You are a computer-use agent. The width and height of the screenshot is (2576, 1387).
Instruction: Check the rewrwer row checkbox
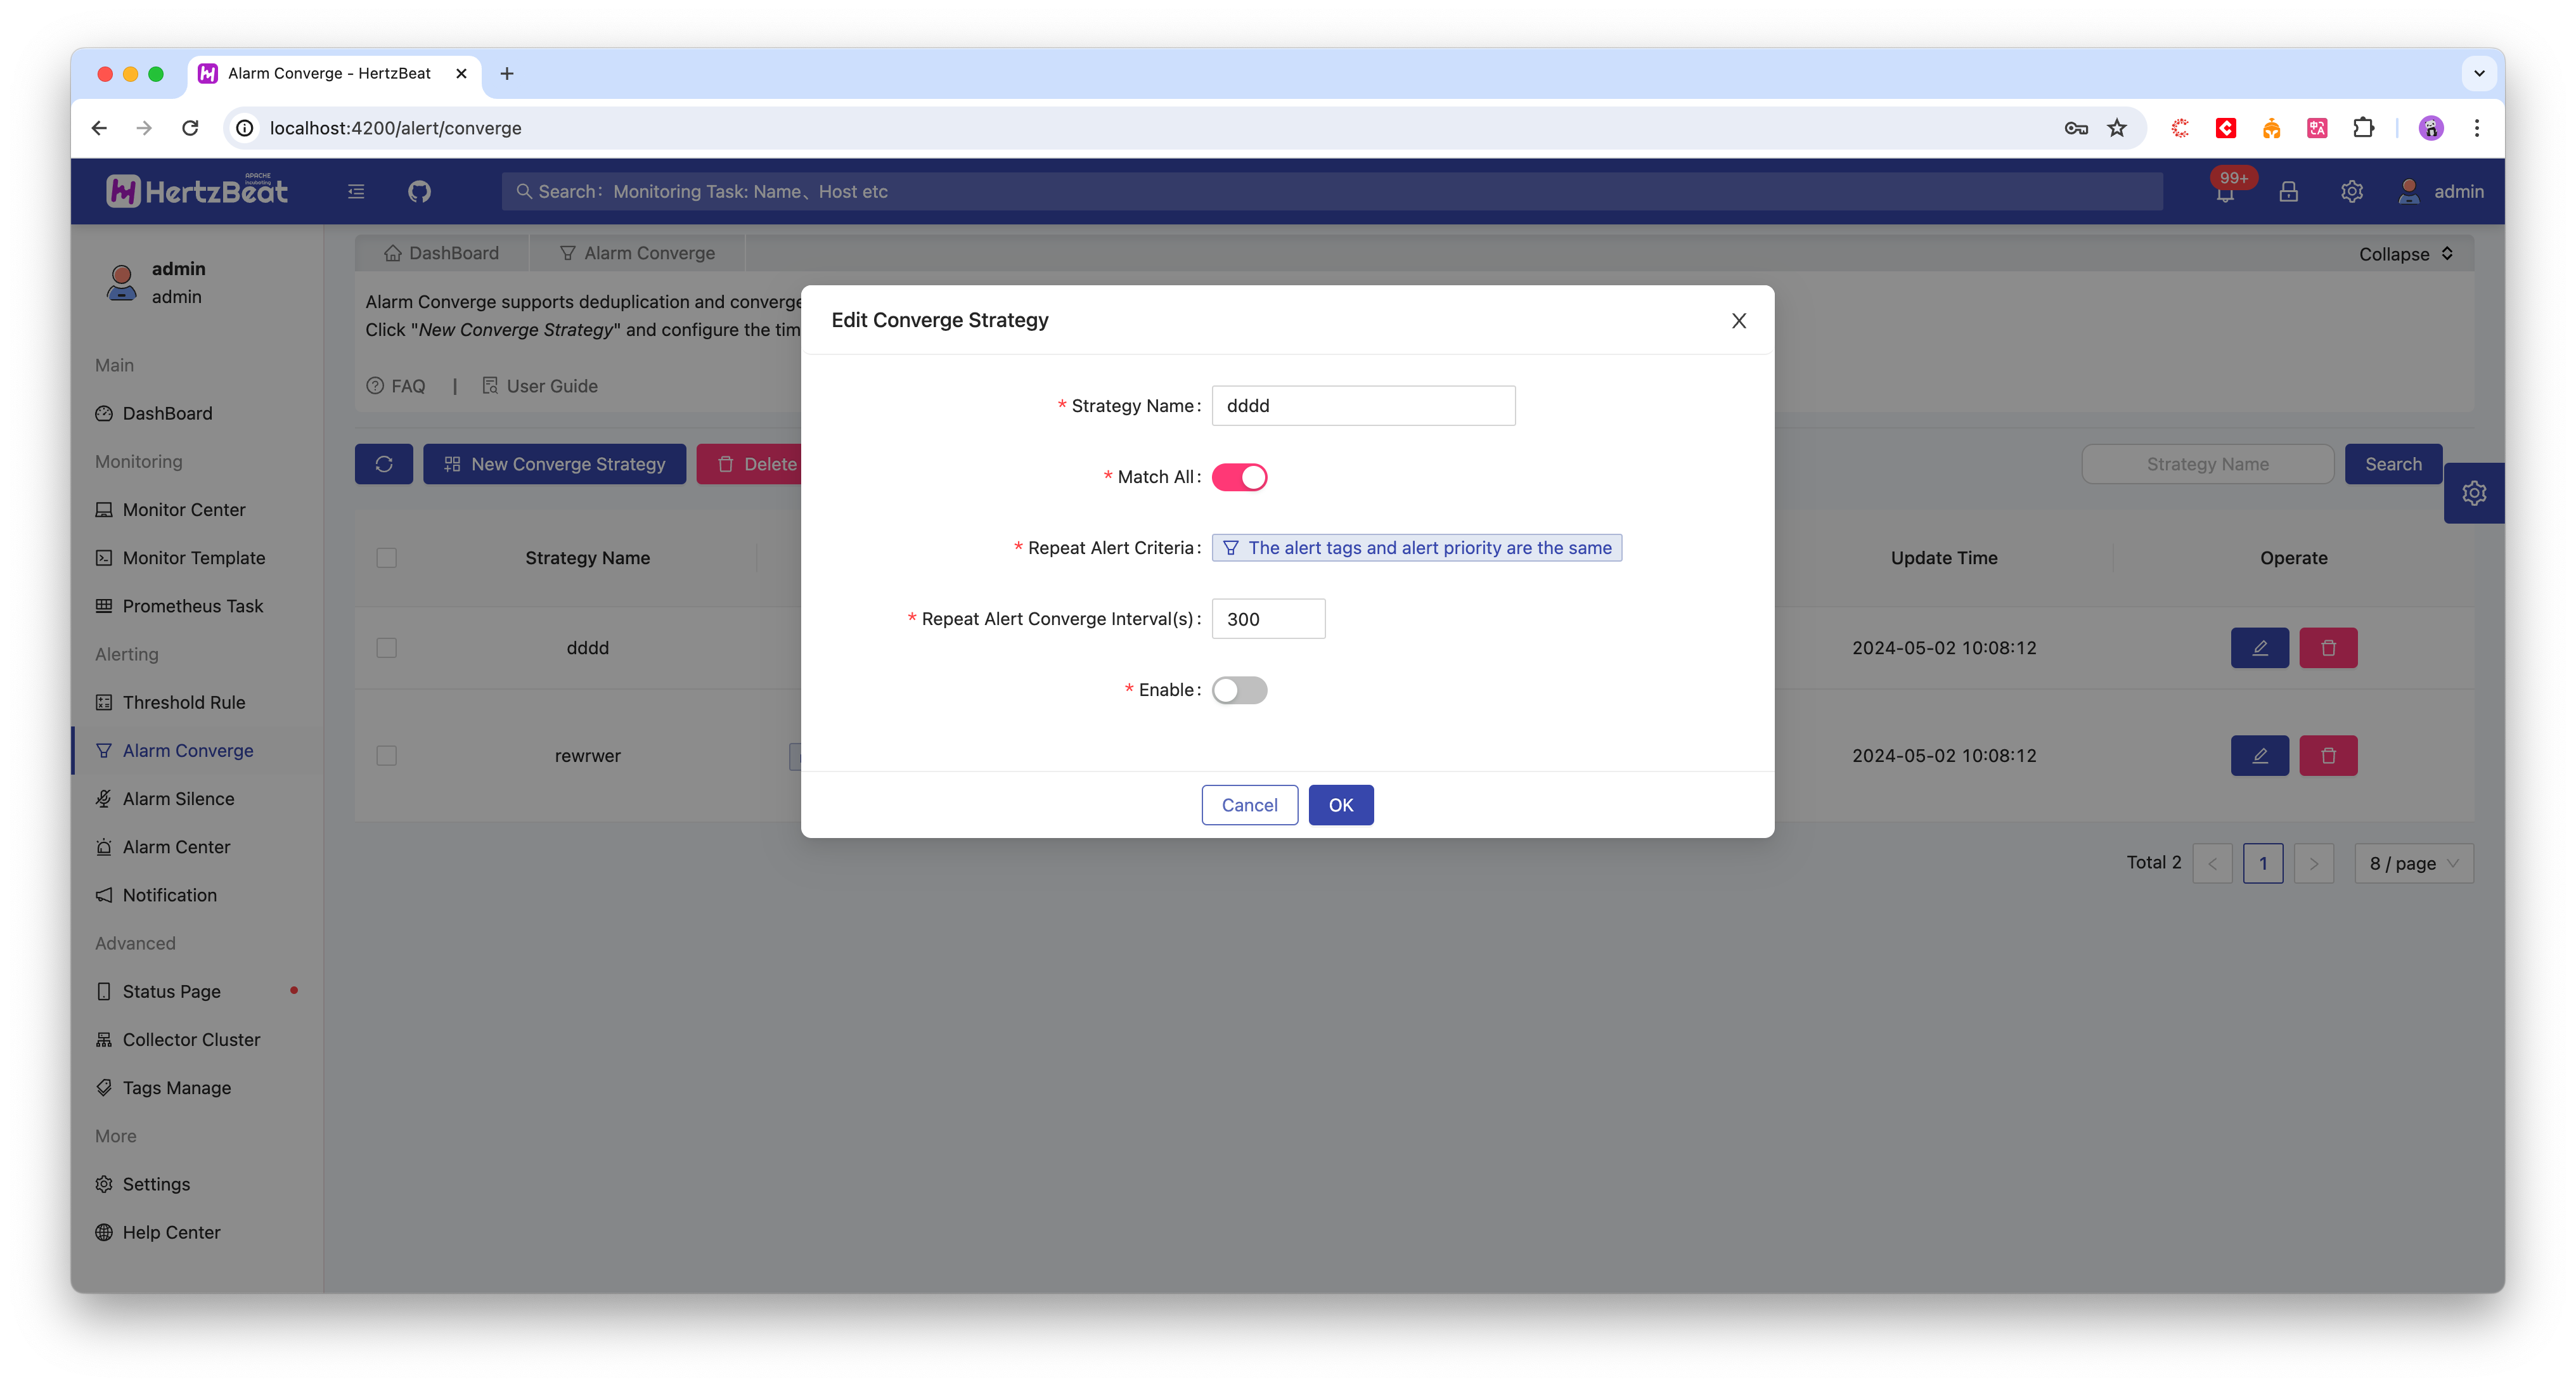click(x=387, y=756)
